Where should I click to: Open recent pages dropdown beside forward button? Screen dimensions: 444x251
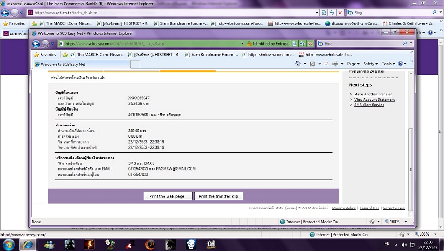click(x=53, y=44)
